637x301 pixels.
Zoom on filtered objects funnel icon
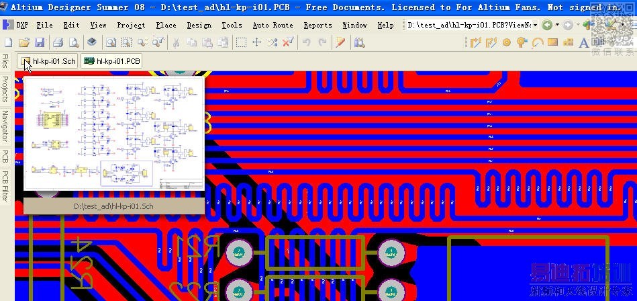(x=158, y=42)
